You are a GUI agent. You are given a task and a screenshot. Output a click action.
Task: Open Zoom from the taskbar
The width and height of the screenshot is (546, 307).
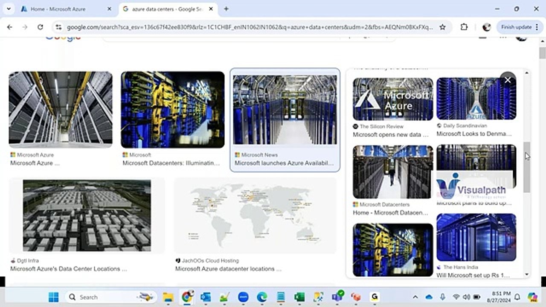click(243, 297)
